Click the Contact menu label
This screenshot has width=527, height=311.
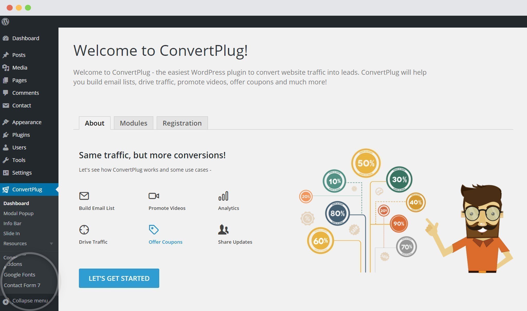[x=22, y=105]
